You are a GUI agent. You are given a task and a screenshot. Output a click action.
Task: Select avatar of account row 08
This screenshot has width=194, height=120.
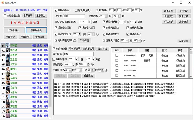(8, 78)
